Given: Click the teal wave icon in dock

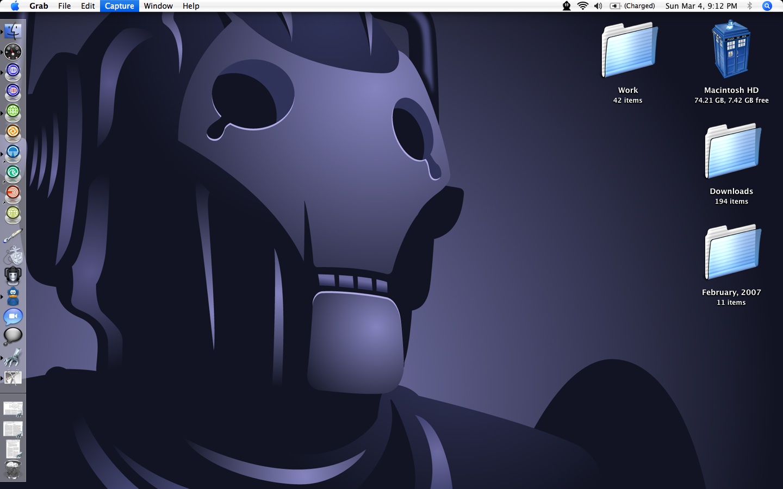Looking at the screenshot, I should coord(13,173).
